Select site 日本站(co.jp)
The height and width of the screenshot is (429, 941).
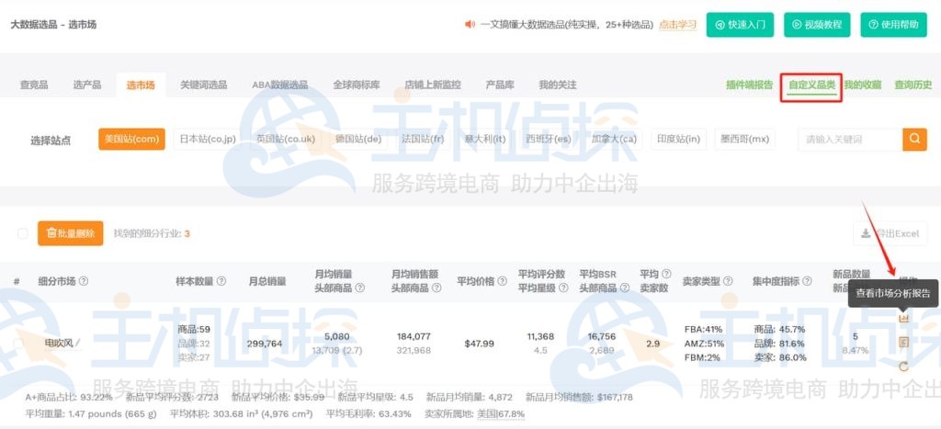[x=208, y=140]
